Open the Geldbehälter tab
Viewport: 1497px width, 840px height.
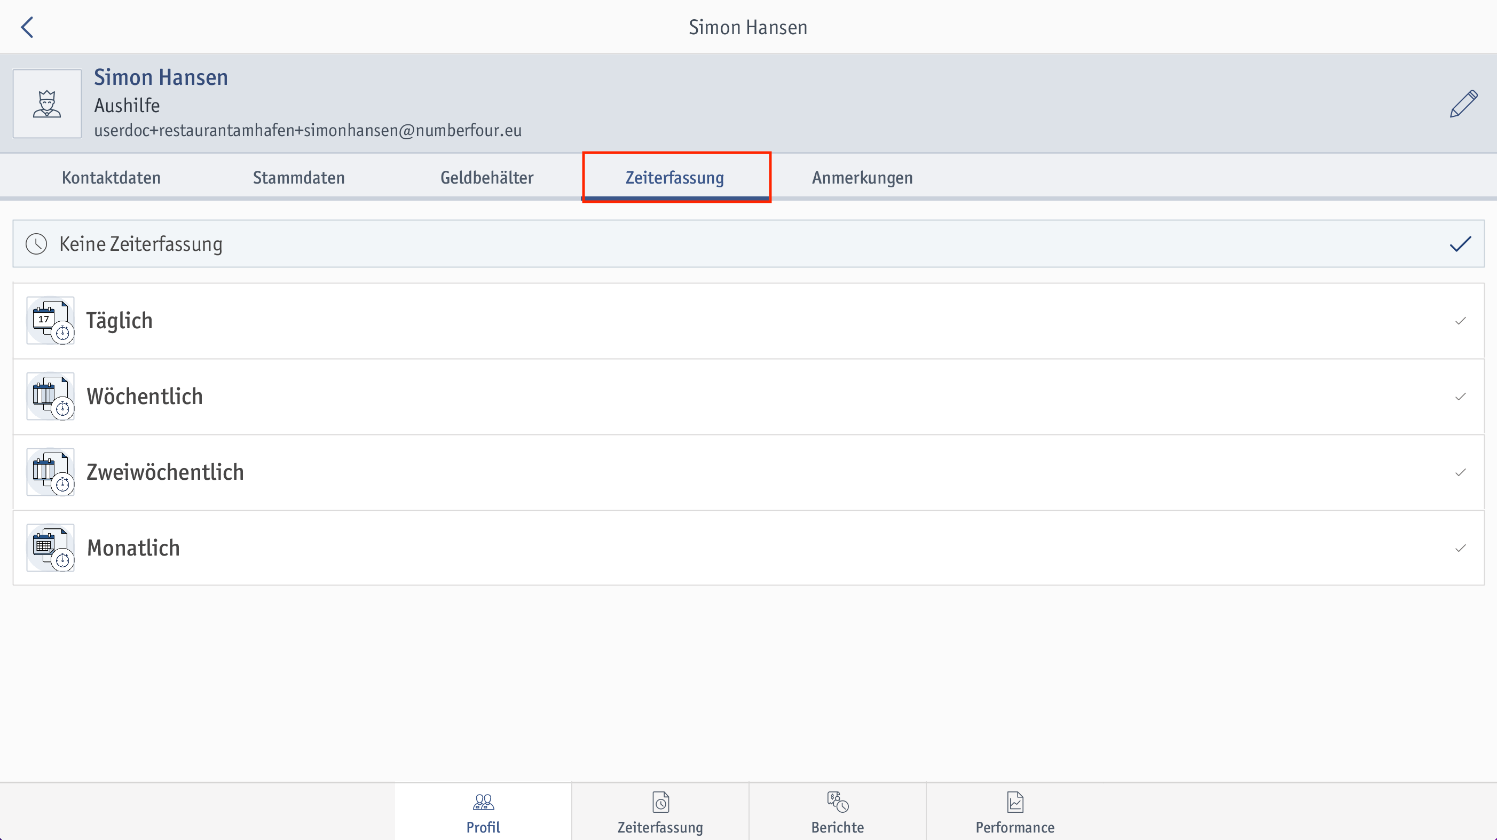coord(487,177)
